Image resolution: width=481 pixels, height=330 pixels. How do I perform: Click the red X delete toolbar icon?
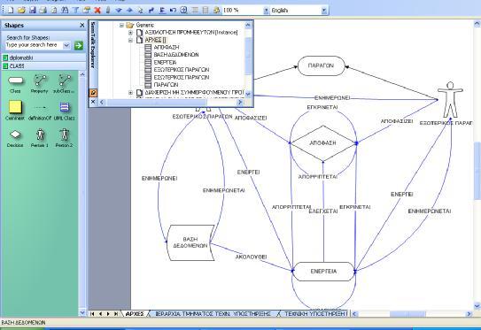point(97,10)
